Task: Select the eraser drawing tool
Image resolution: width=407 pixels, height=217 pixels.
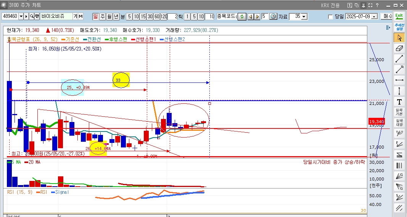Action: coord(399,48)
